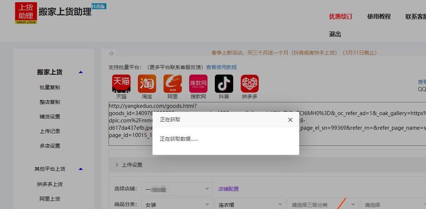Open the 查看使用教程 link
The height and width of the screenshot is (209, 426).
pyautogui.click(x=222, y=67)
